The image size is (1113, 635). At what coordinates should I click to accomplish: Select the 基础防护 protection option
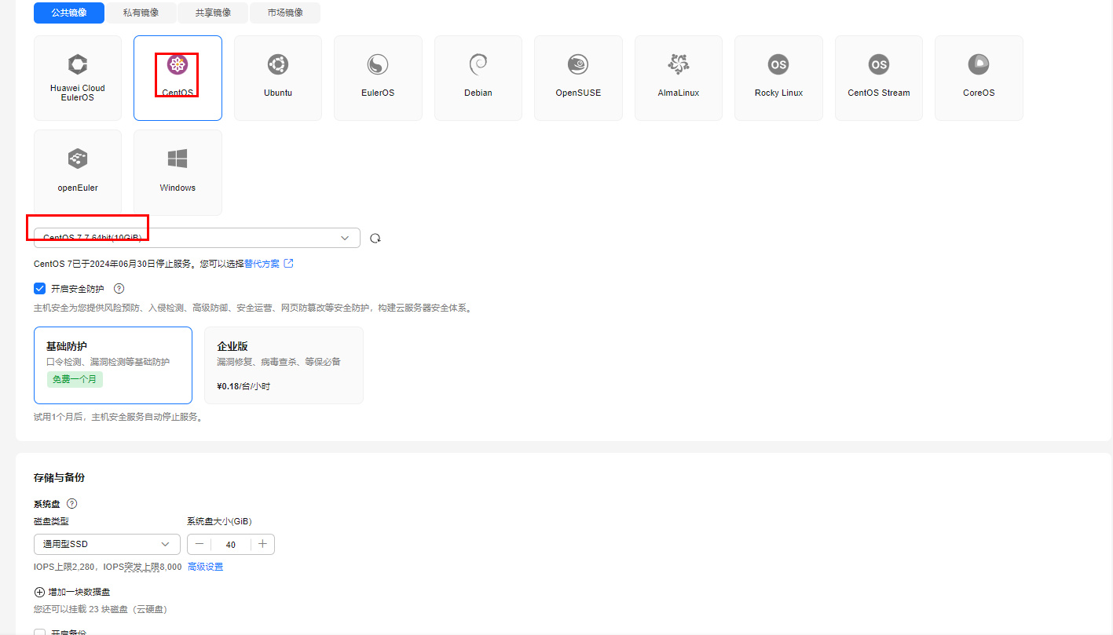[113, 365]
